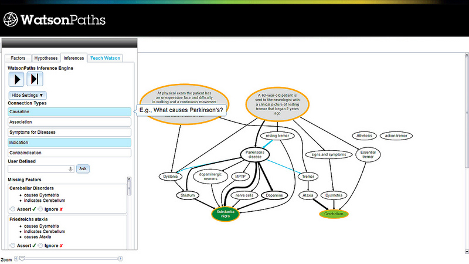This screenshot has height=264, width=469.
Task: Click the microphone icon in question field
Action: 70,169
